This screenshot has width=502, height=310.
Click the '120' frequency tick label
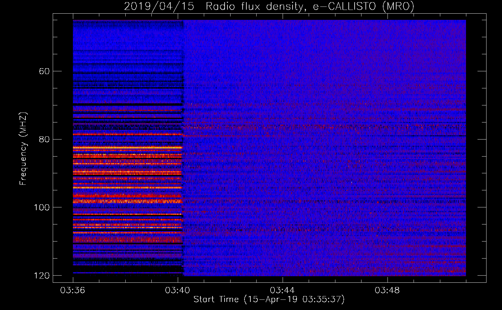click(42, 276)
